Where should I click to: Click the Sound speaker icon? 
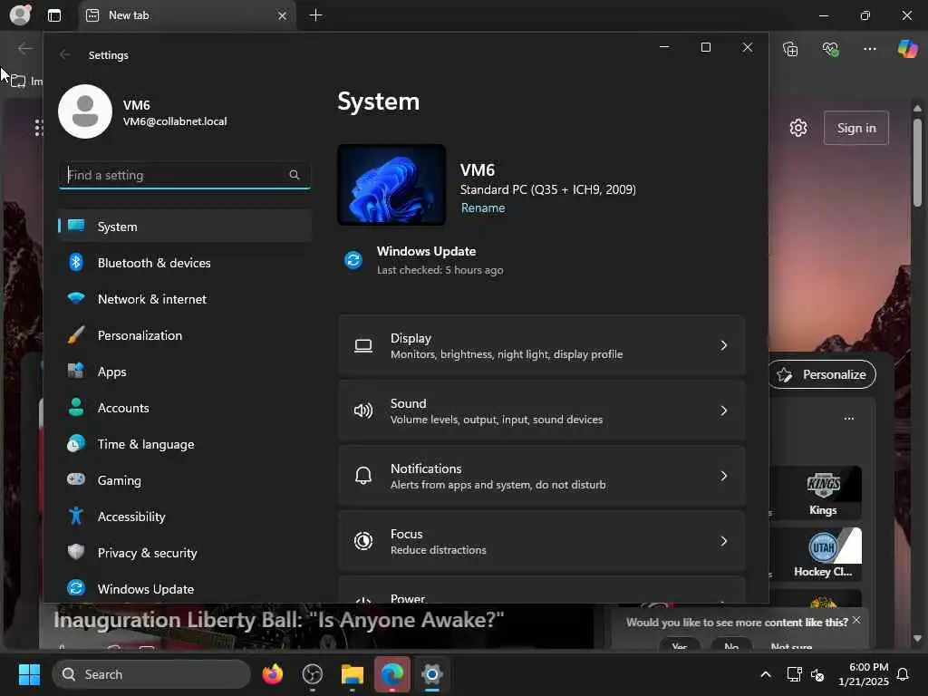point(363,411)
